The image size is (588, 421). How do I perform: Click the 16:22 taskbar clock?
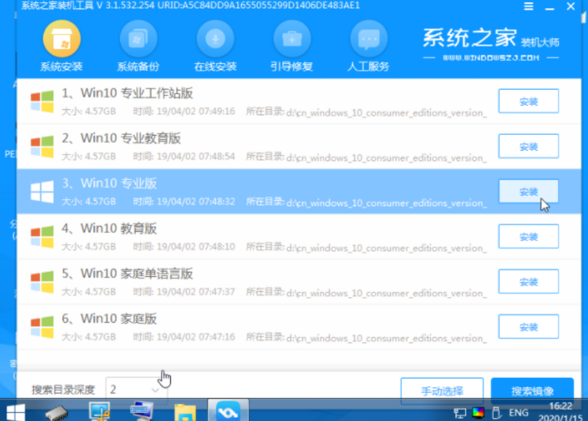click(x=560, y=407)
